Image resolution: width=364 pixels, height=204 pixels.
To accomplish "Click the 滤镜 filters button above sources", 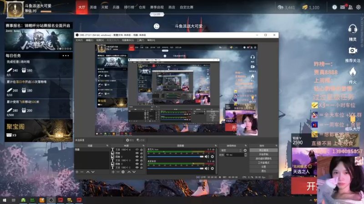I will point(141,140).
